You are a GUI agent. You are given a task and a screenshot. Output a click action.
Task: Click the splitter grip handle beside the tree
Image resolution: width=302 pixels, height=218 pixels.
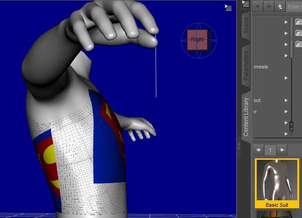point(291,126)
